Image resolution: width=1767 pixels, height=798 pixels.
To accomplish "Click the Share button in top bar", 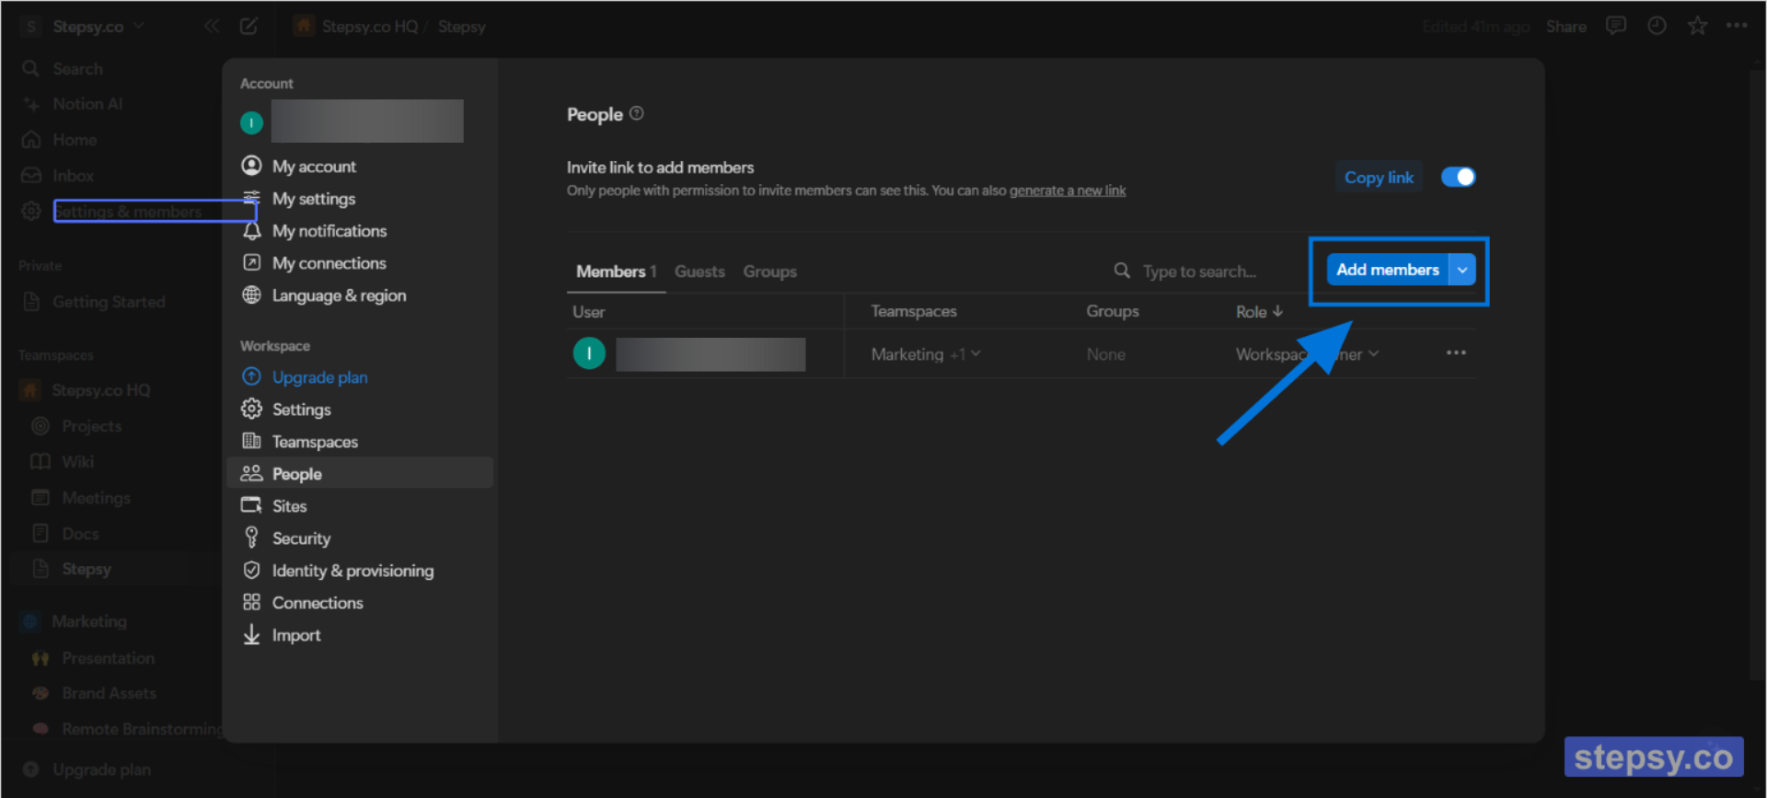I will [1565, 27].
